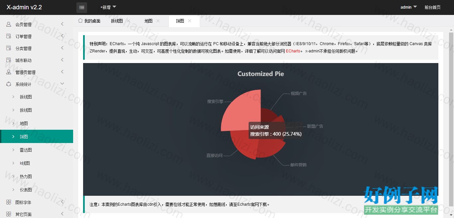Screen dimensions: 454x218
Task: Expand the 图标字体 menu chevron
Action: (x=62, y=202)
